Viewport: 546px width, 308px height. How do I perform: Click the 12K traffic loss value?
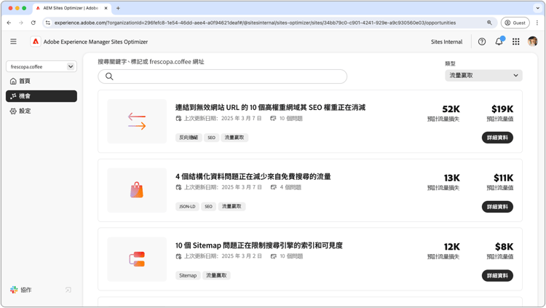[x=451, y=247]
